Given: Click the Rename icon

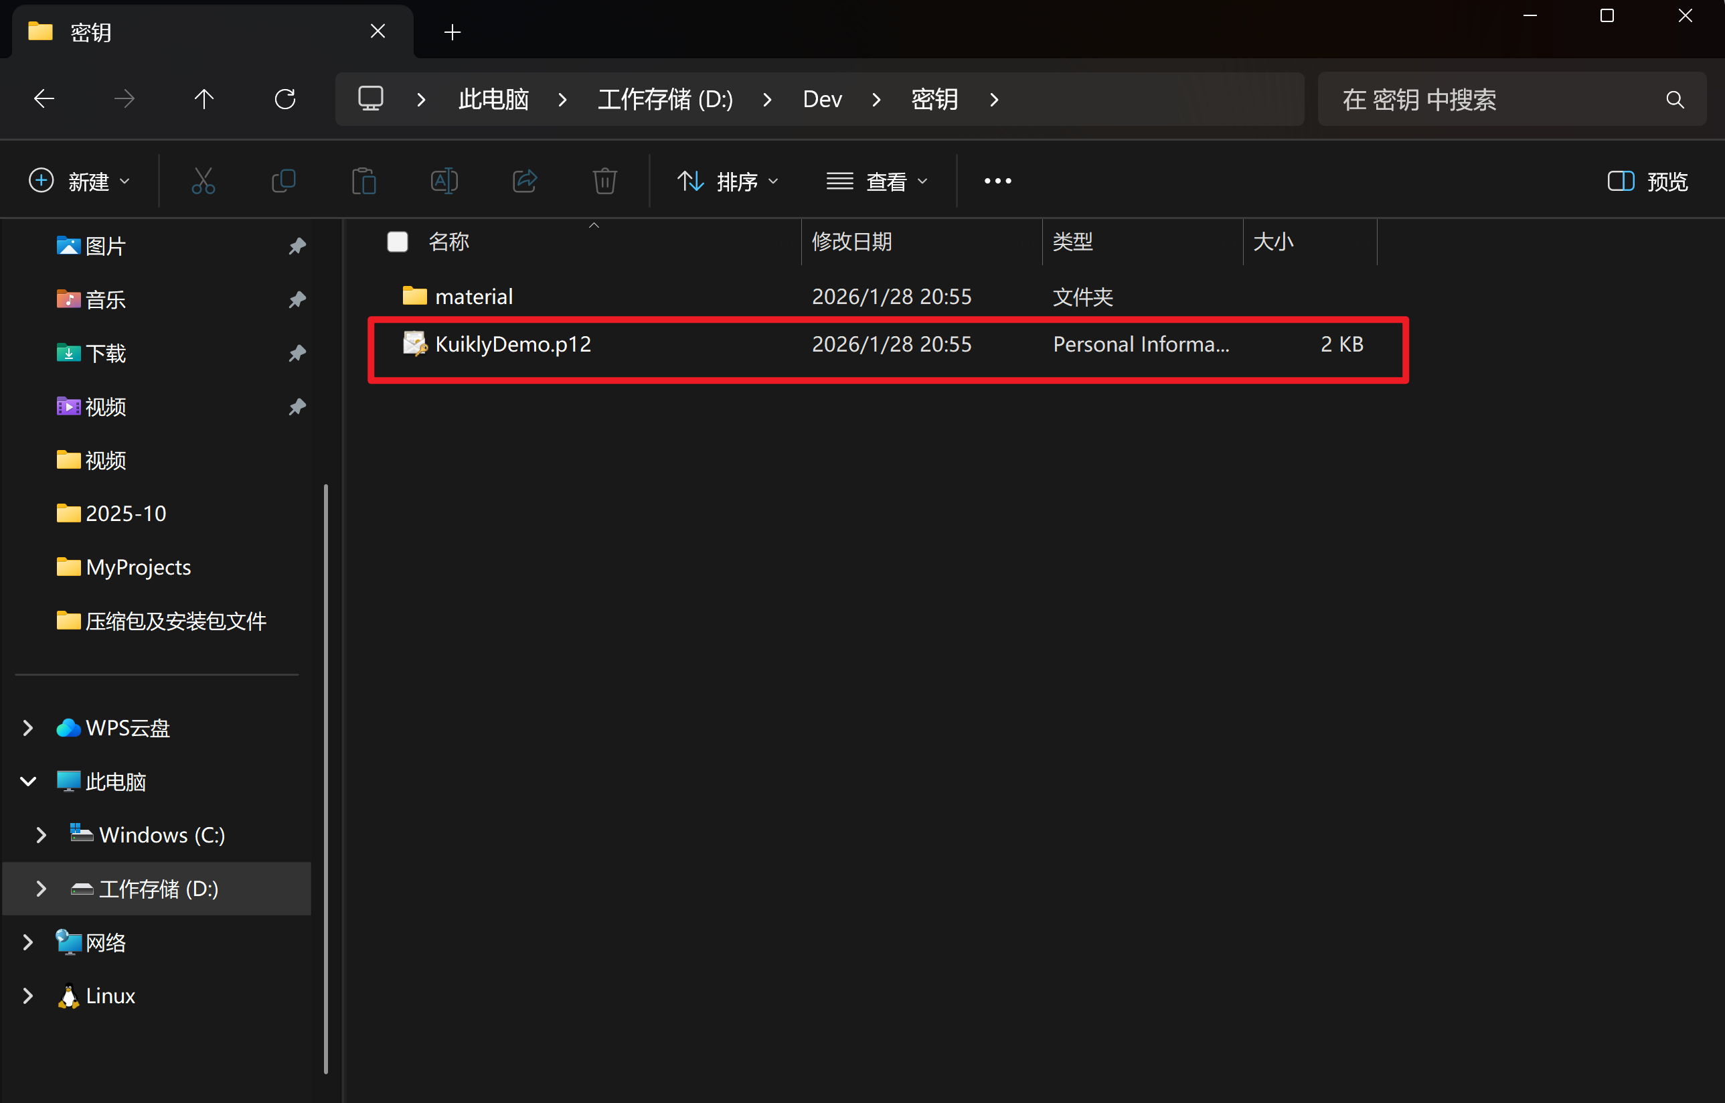Looking at the screenshot, I should [x=444, y=181].
